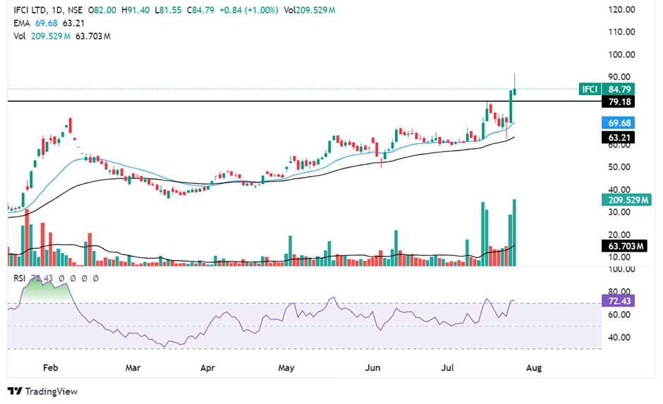663x404 pixels.
Task: Click the green dotted current price line
Action: pyautogui.click(x=282, y=89)
